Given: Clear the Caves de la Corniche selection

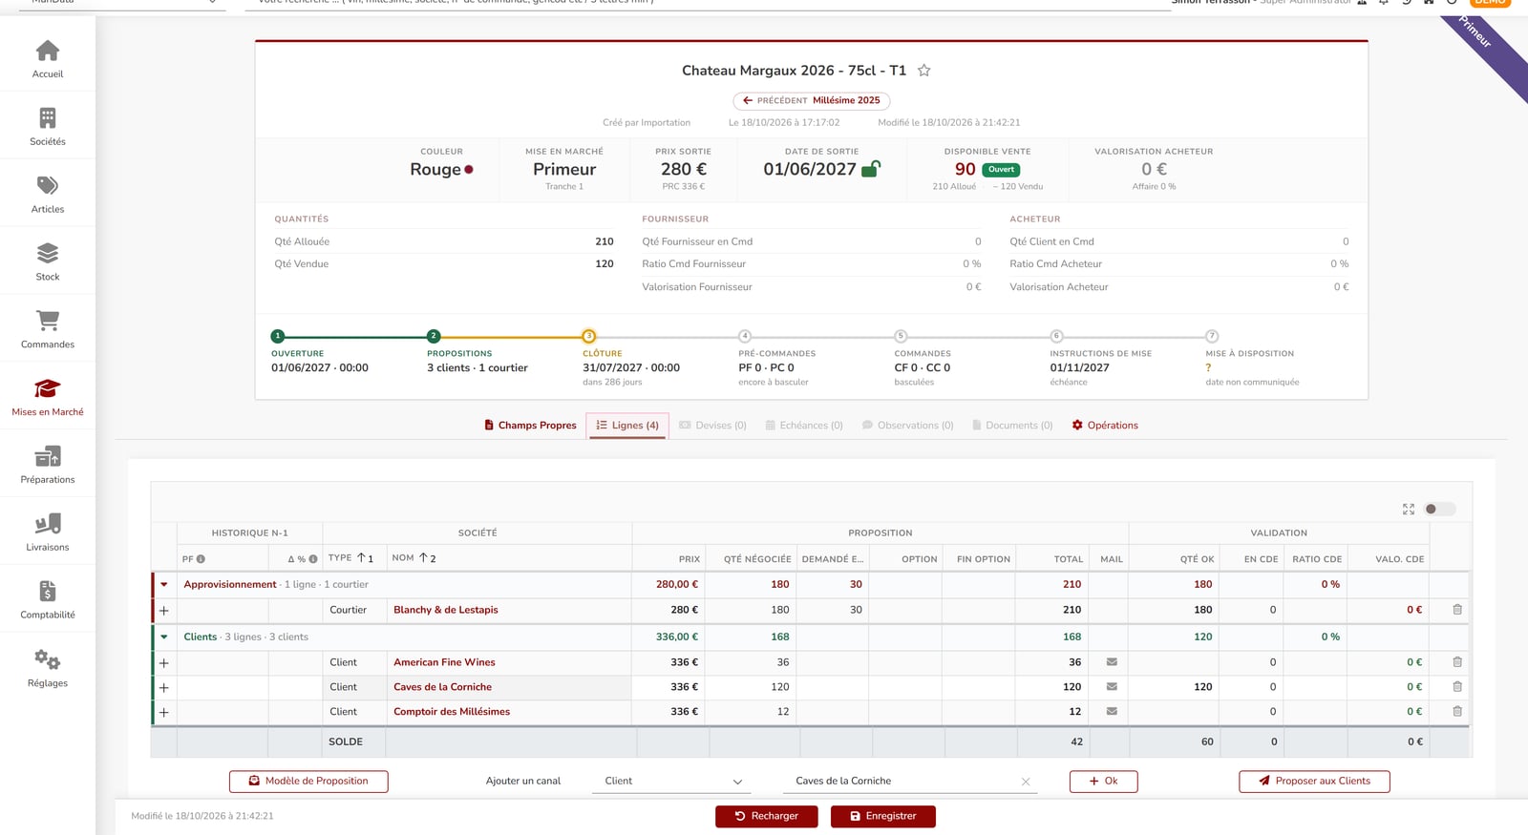Looking at the screenshot, I should pos(1026,782).
